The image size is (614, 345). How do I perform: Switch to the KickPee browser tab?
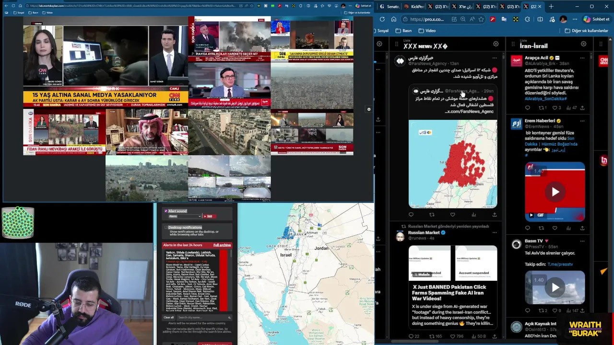click(x=413, y=7)
